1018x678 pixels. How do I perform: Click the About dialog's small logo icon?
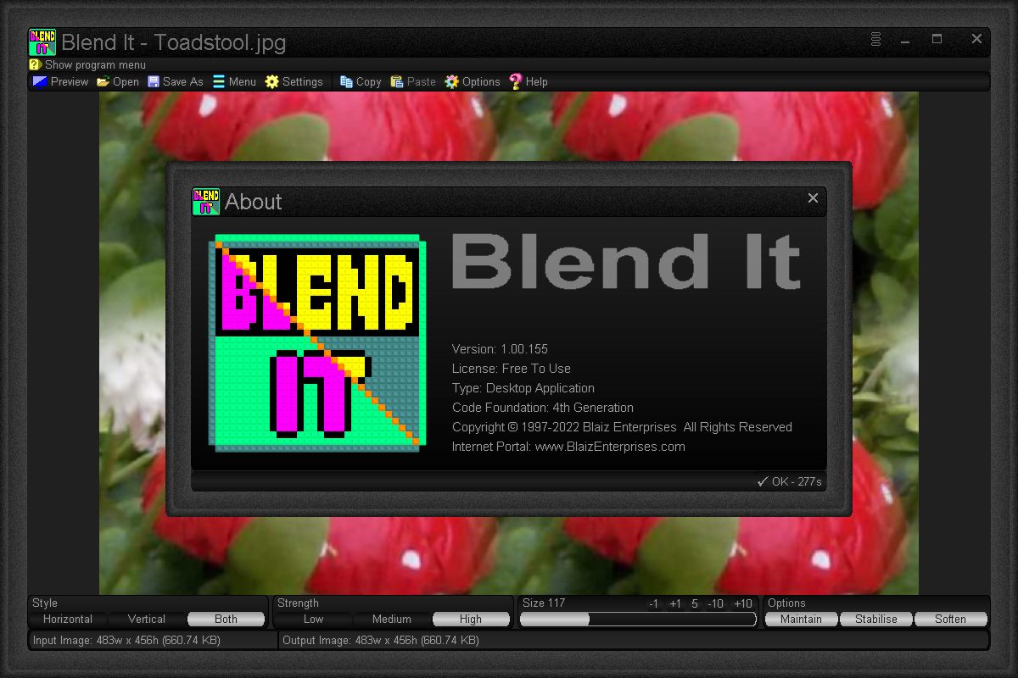click(206, 202)
